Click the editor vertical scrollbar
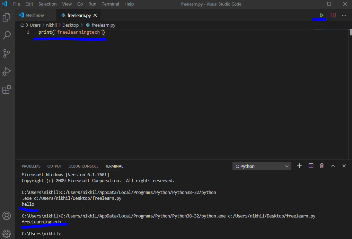 tap(350, 32)
